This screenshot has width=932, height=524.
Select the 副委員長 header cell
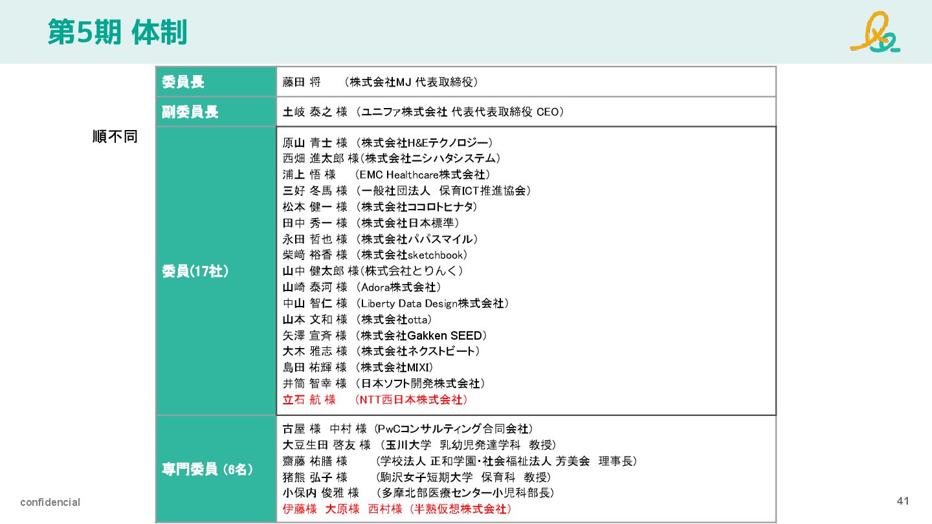click(x=216, y=112)
